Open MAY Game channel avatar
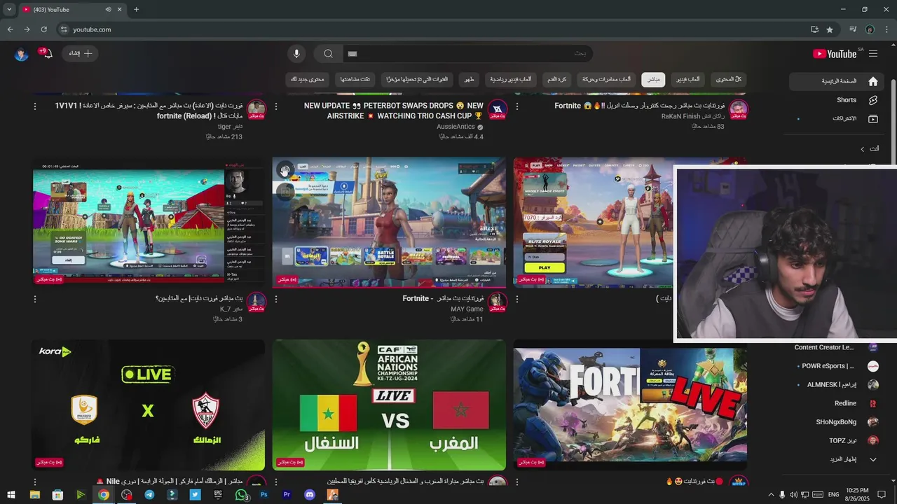 coord(497,302)
